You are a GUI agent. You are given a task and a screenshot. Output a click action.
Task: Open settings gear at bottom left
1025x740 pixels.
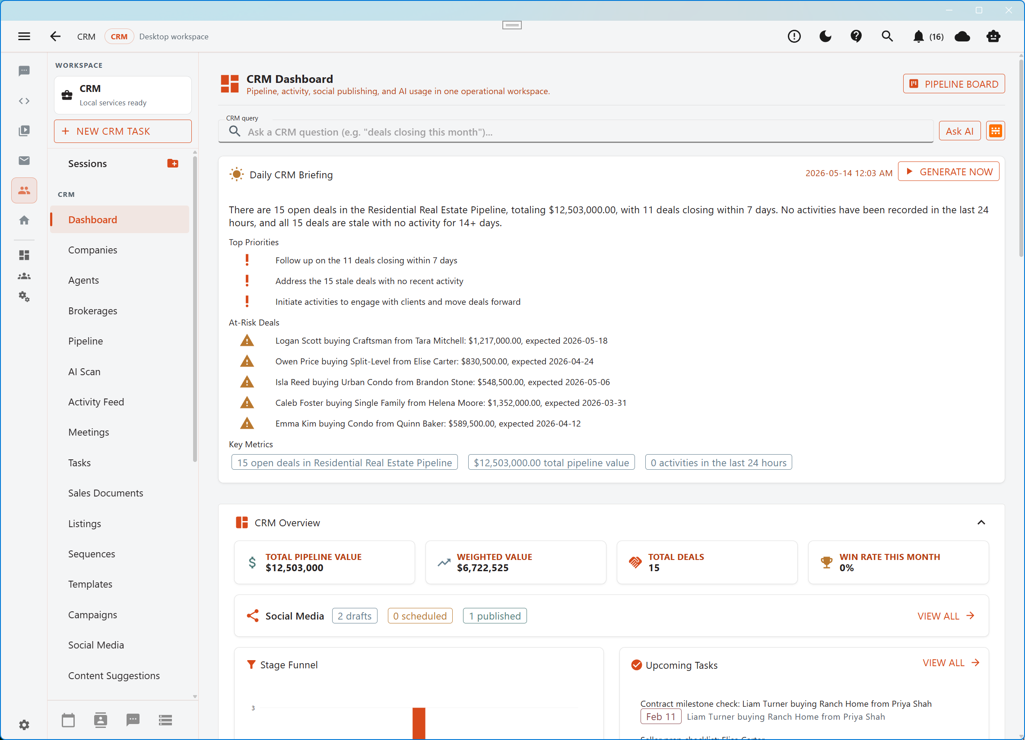[24, 724]
